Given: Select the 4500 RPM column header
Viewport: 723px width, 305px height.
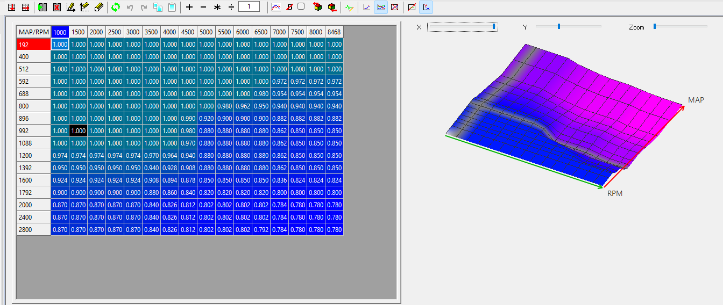Looking at the screenshot, I should tap(188, 32).
